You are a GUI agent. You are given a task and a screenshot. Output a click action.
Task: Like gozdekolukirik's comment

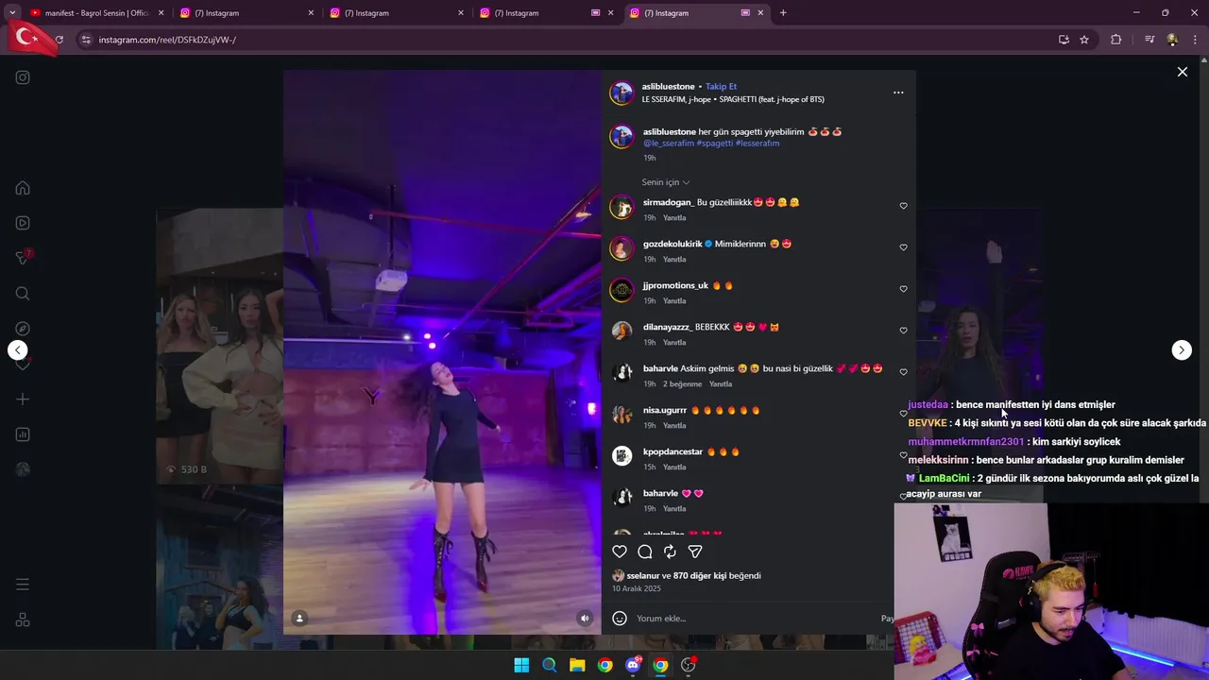(x=903, y=247)
